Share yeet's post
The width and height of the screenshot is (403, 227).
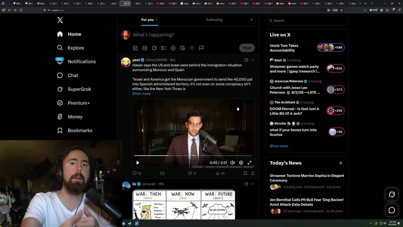pos(253,173)
